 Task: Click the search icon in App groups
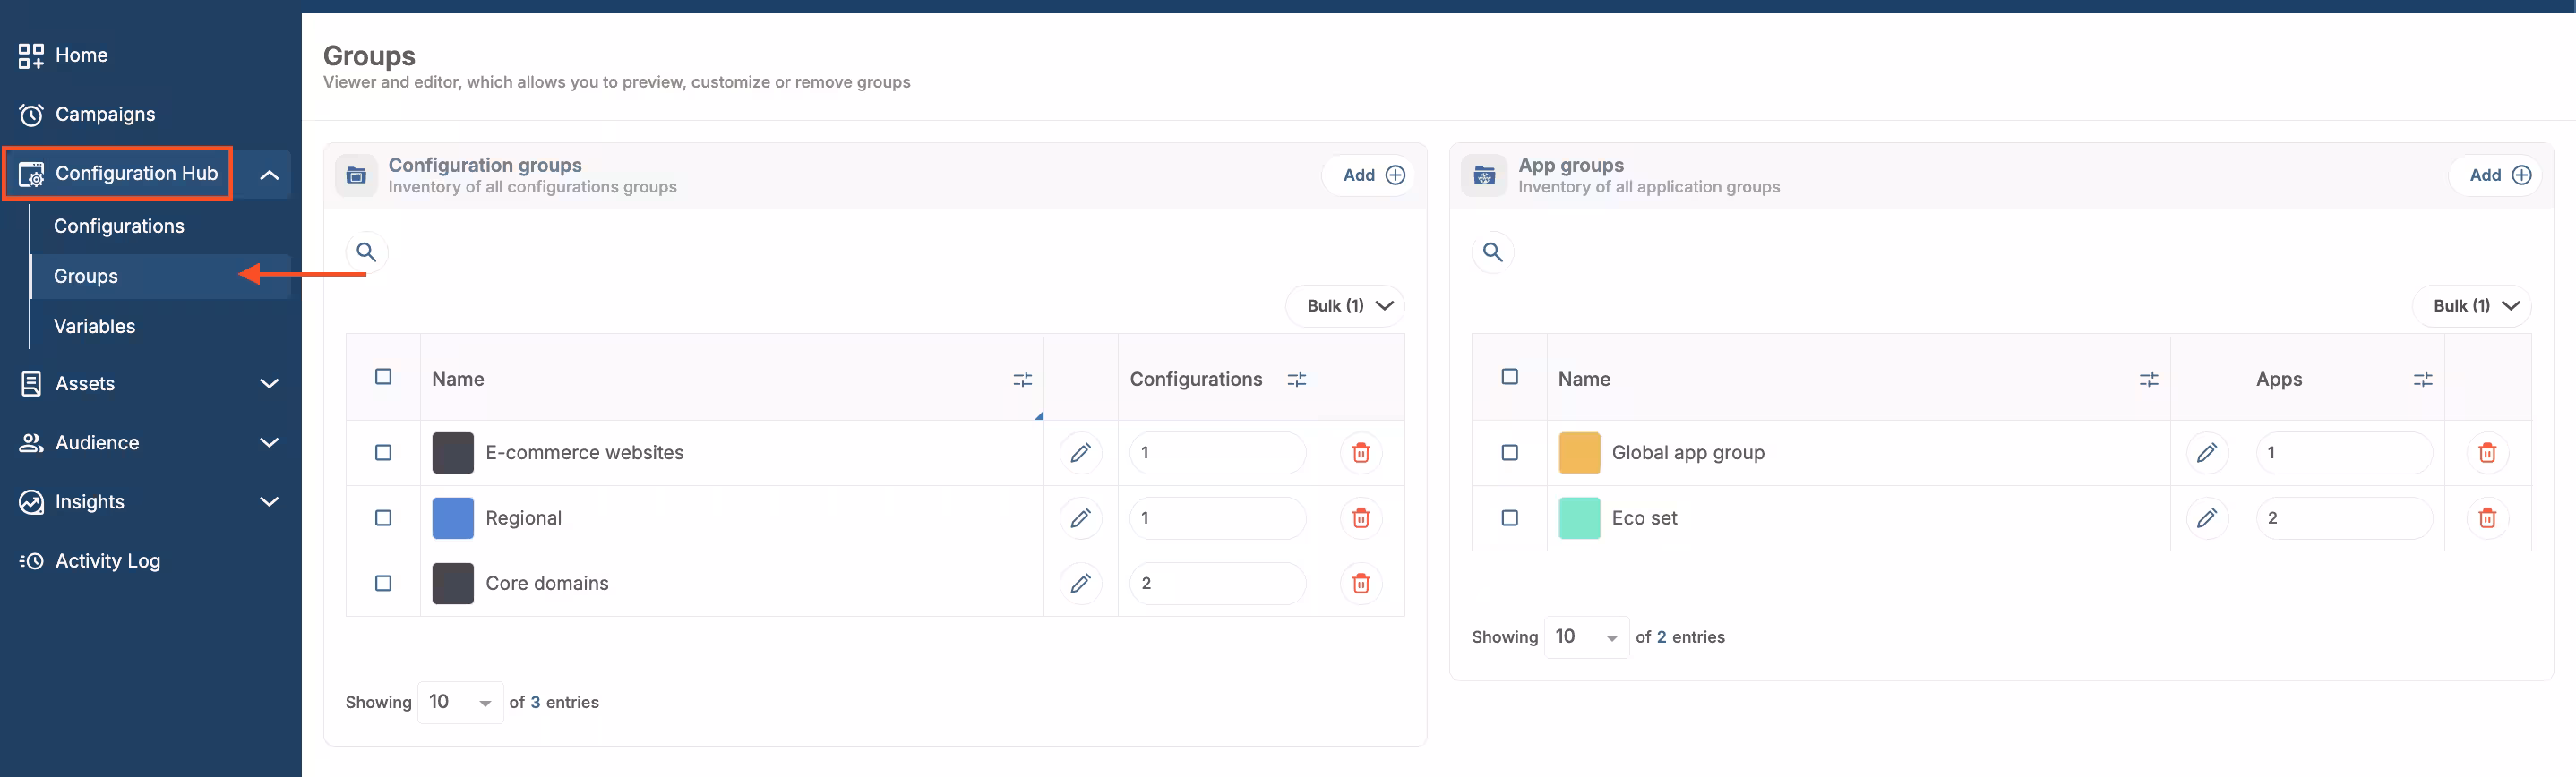(x=1492, y=252)
